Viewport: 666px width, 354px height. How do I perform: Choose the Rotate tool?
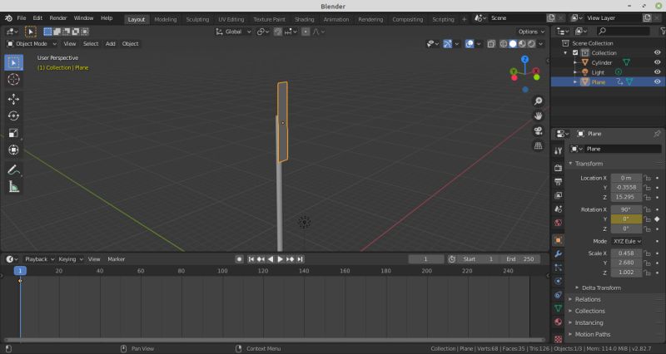[x=13, y=116]
